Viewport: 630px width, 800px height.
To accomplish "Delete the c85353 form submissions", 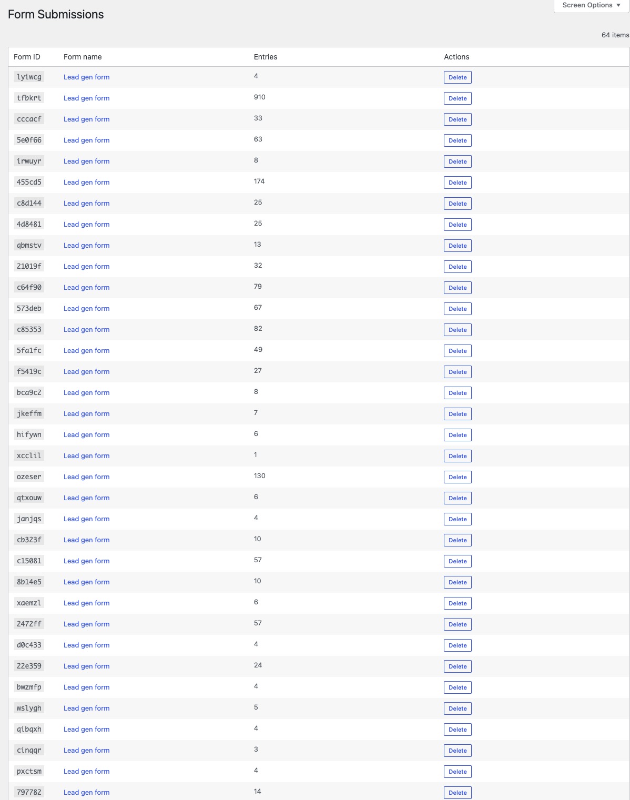I will 458,330.
